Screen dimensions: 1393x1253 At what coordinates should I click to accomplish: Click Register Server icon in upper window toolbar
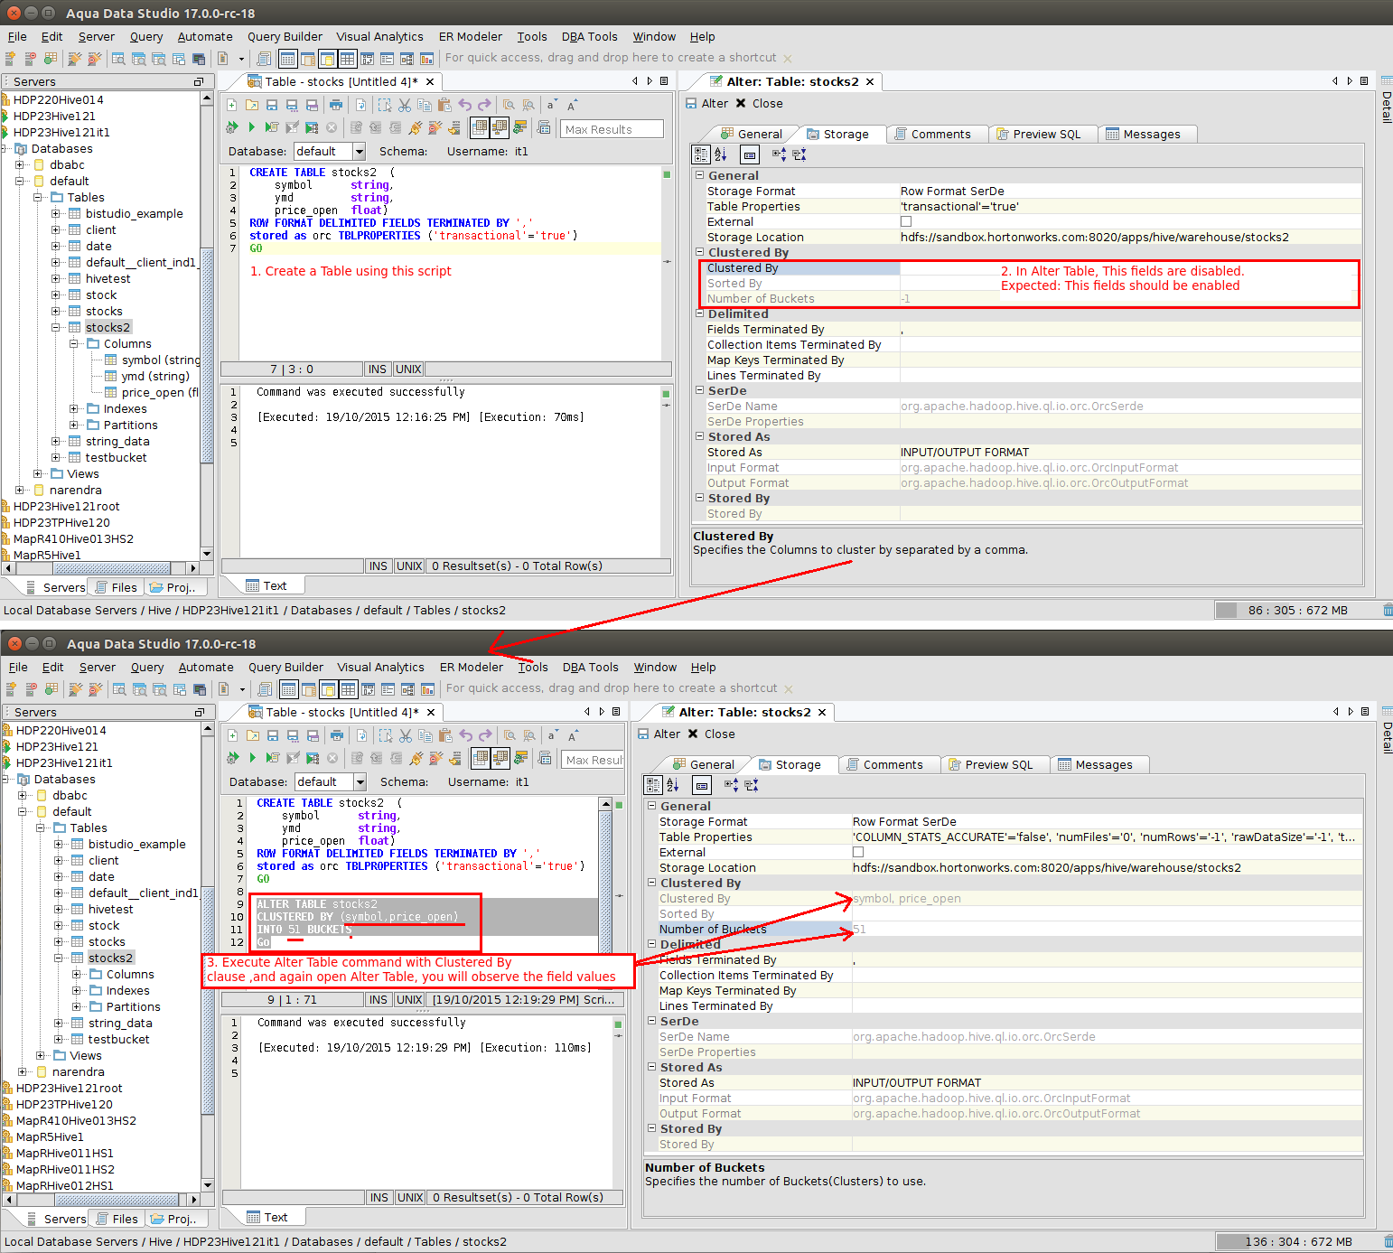click(x=11, y=58)
